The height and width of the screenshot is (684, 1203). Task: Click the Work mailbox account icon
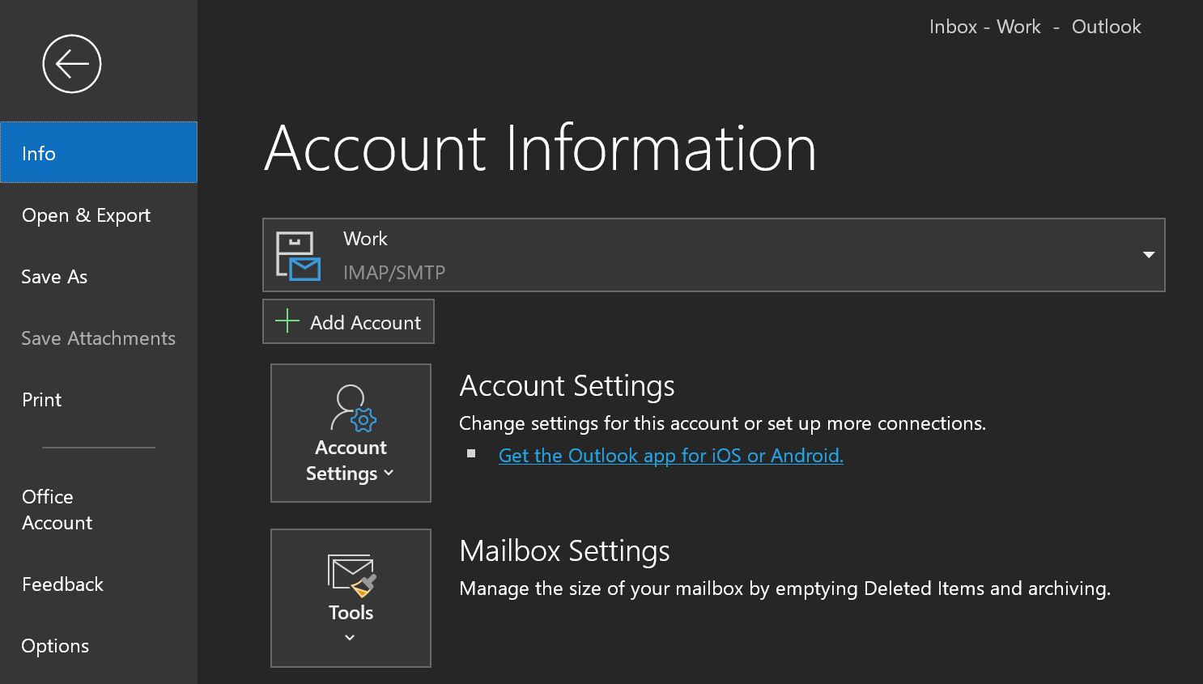[298, 256]
